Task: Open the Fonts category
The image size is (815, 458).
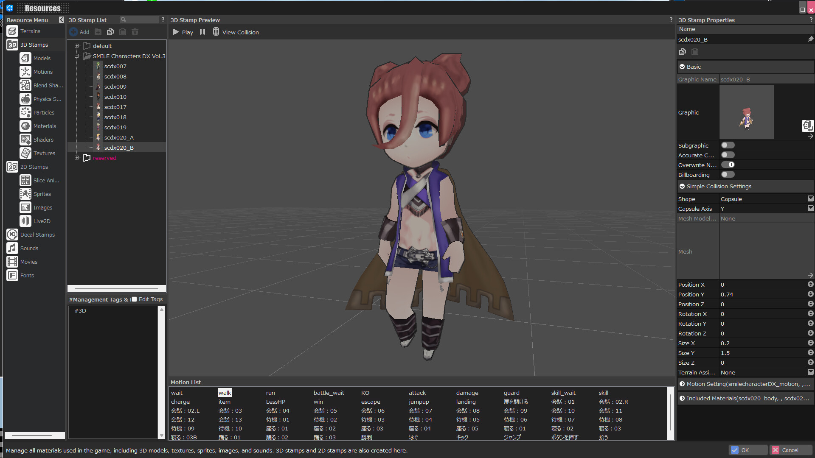Action: tap(20, 276)
